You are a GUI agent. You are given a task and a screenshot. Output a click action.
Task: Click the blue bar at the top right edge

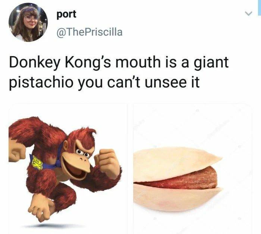coord(260,8)
